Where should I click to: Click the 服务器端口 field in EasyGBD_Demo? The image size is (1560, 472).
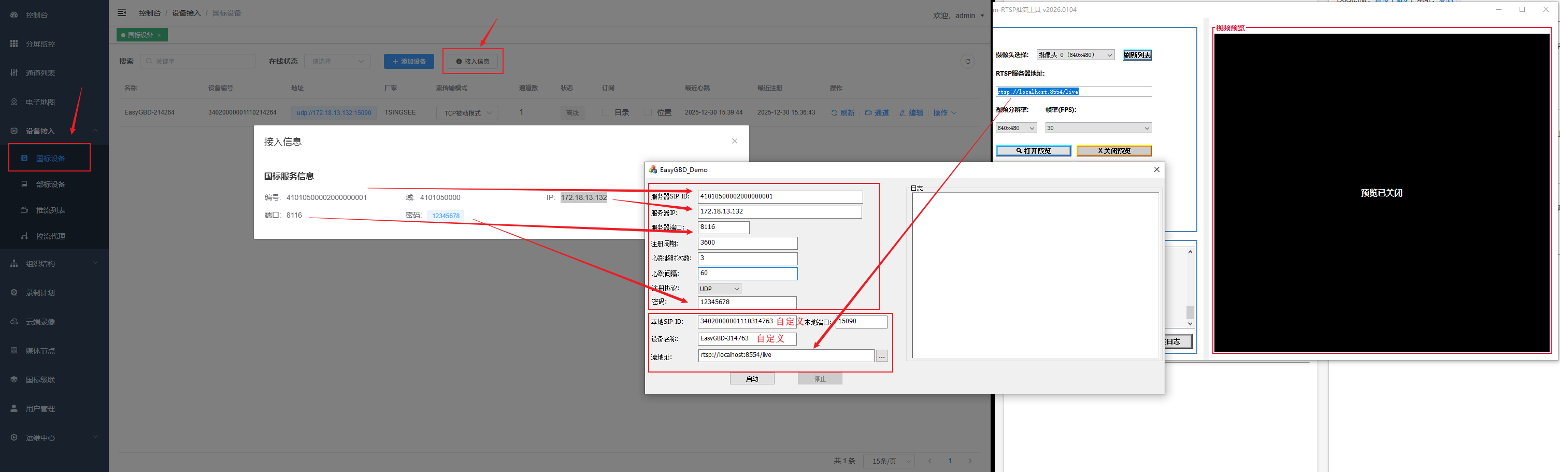(724, 227)
